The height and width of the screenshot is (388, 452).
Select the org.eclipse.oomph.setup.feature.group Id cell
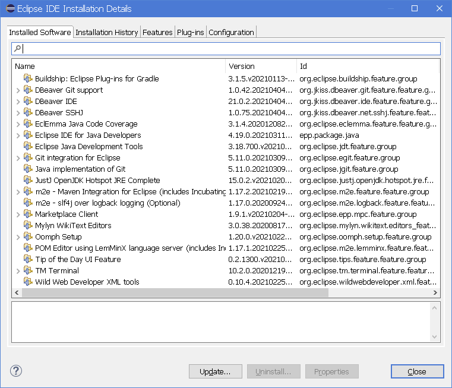click(x=365, y=236)
